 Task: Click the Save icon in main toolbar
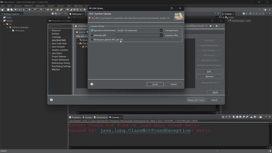click(x=8, y=10)
